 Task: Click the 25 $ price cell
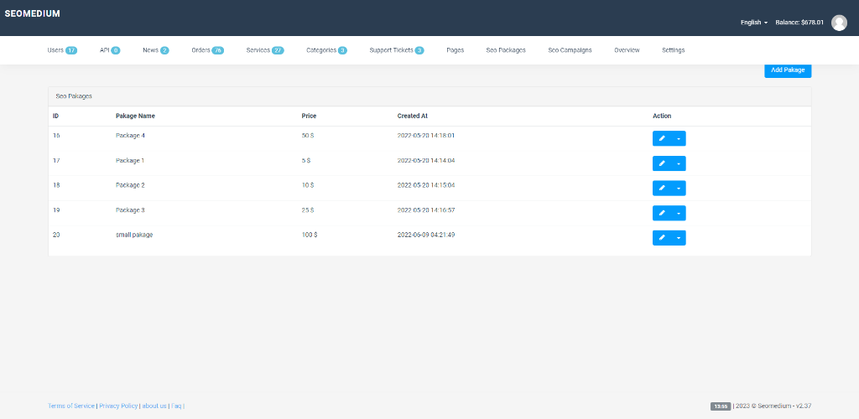(308, 210)
